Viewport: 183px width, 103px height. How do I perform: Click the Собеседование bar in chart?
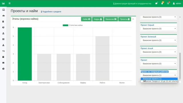[63, 67]
